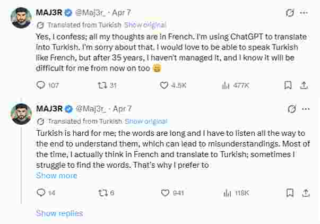Bookmark the first tweet about French thoughts
Screen dimensions: 320x224
pyautogui.click(x=287, y=85)
